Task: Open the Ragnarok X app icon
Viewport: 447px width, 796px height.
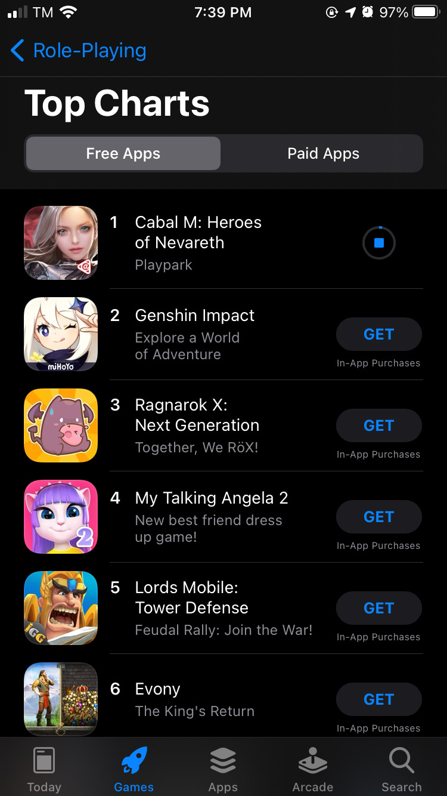Action: [61, 425]
